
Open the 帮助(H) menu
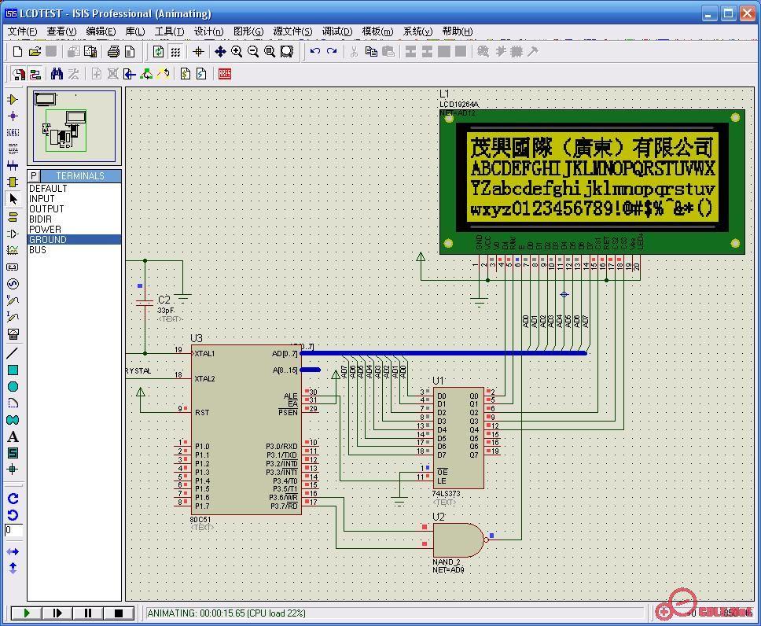(458, 31)
